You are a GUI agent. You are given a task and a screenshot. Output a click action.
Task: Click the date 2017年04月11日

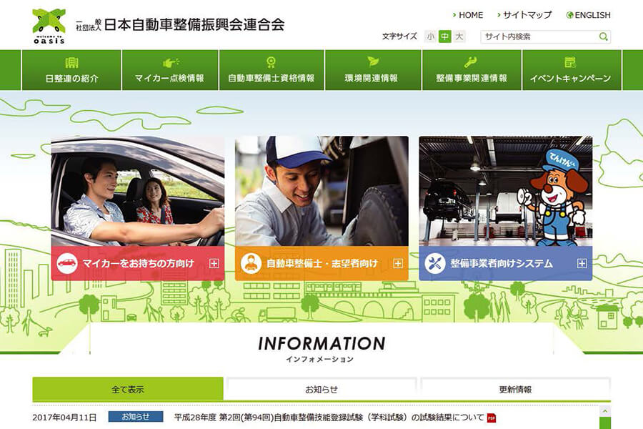tap(64, 418)
